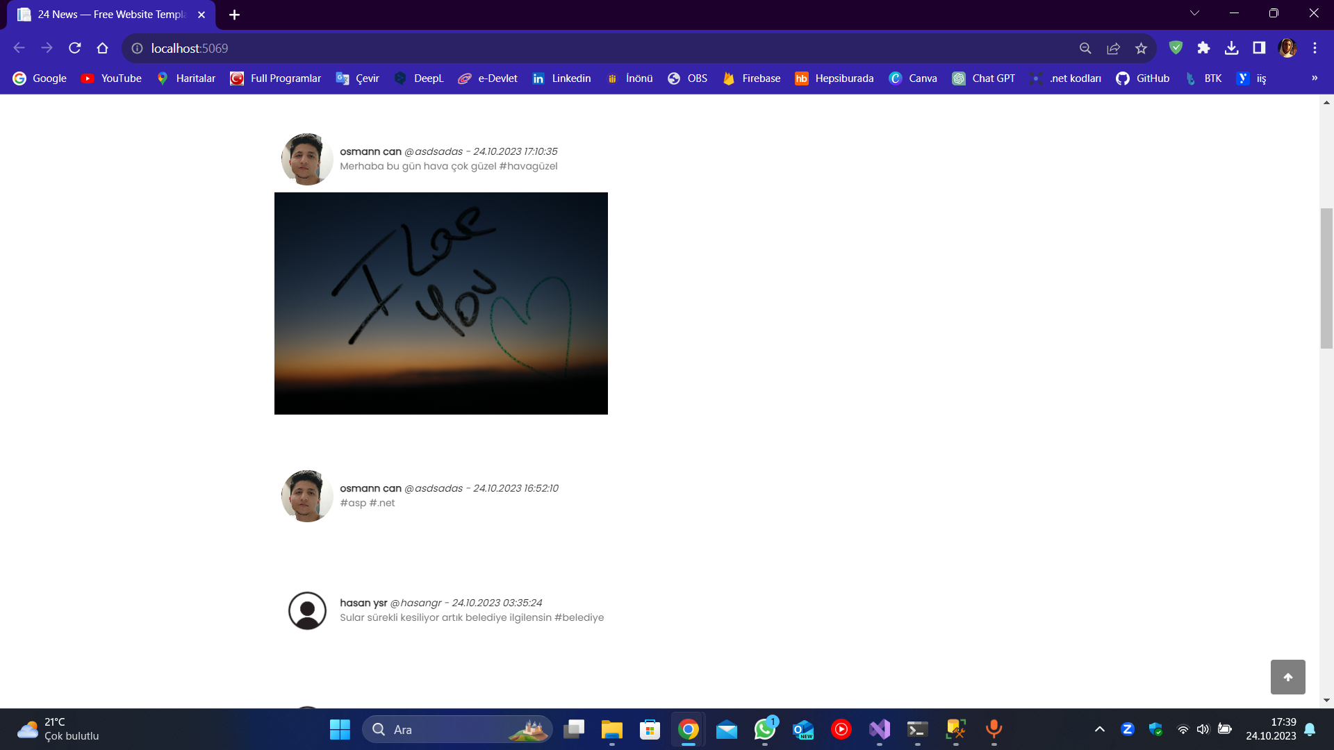Screen dimensions: 1334x750
Task: Toggle the Chrome side panel
Action: tap(1260, 48)
